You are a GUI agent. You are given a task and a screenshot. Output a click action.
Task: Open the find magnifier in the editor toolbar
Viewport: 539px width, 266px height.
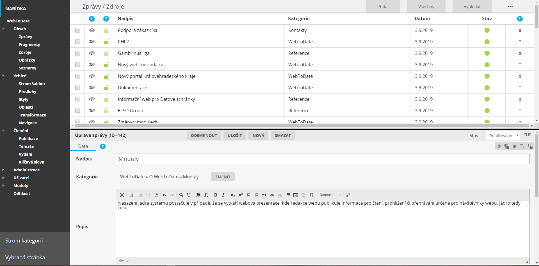181,195
